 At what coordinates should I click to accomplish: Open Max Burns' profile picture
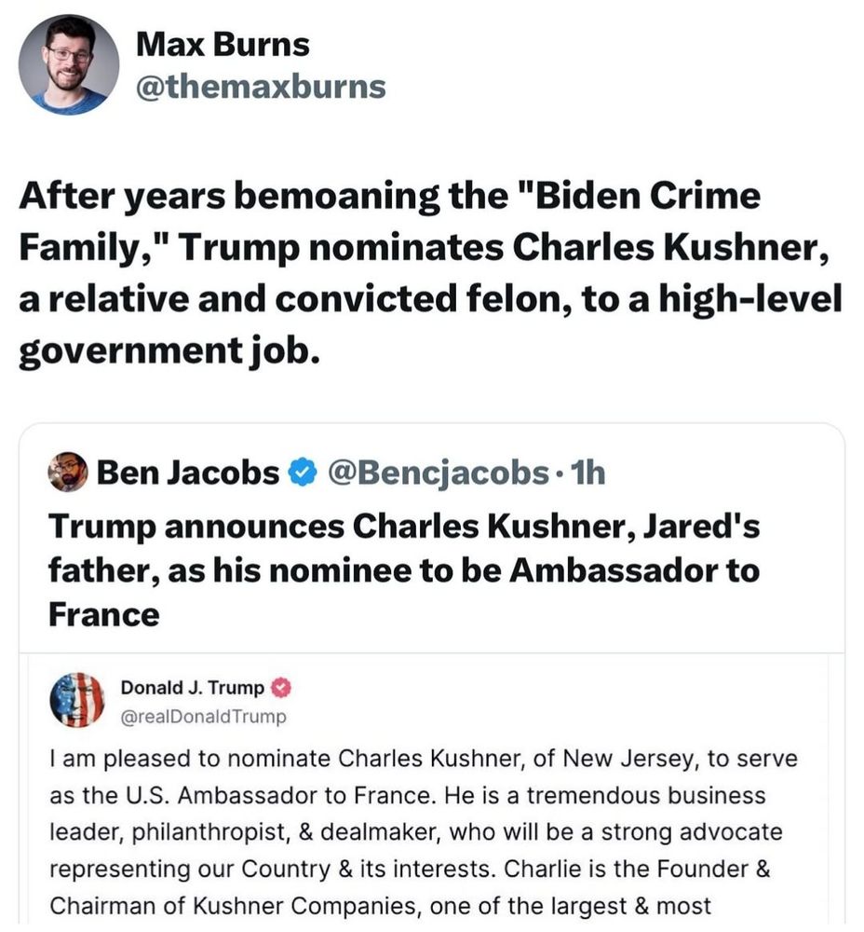[69, 64]
